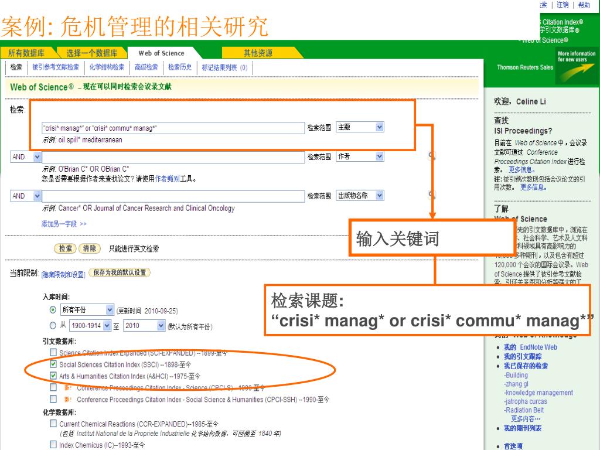Open the second AND operator dropdown
Viewport: 600px width, 450px height.
click(26, 196)
